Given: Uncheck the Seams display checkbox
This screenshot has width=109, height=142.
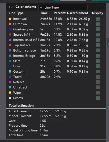Looking at the screenshot, I should coord(98,98).
